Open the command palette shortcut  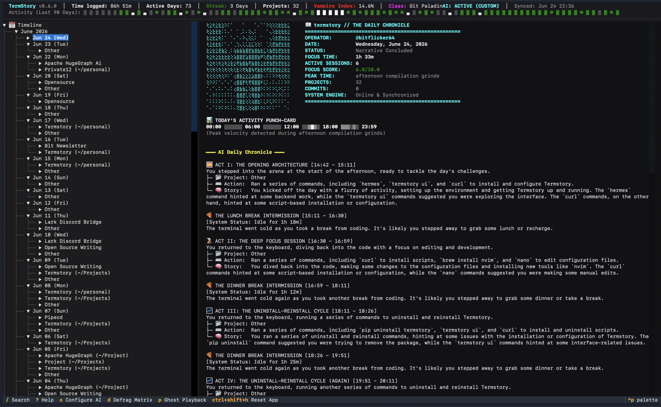point(643,400)
